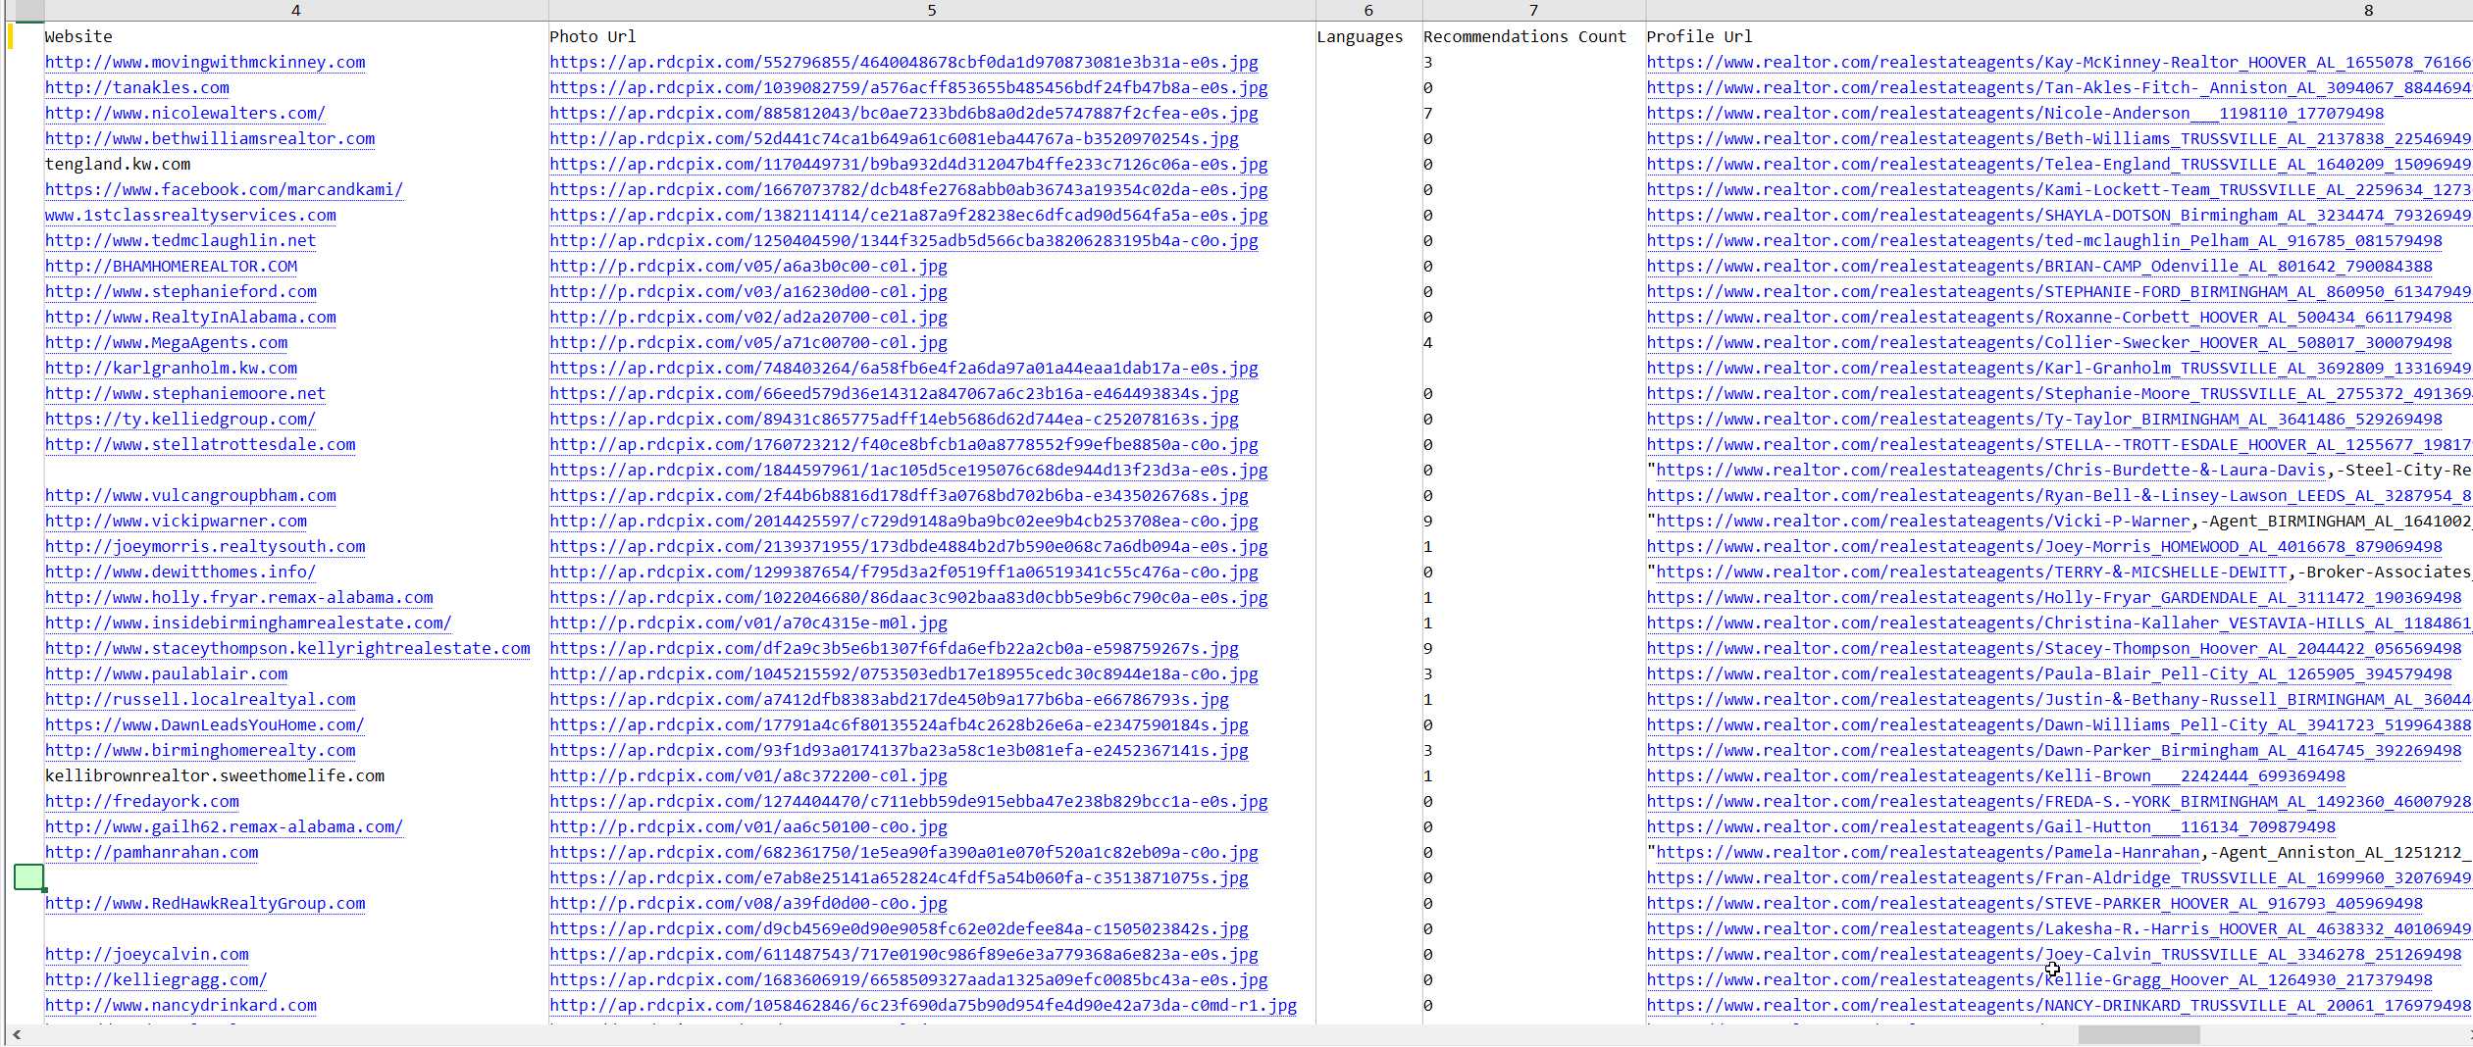Click the BHAMHOMEREALTOR.COM link
The width and height of the screenshot is (2473, 1047).
[x=171, y=266]
